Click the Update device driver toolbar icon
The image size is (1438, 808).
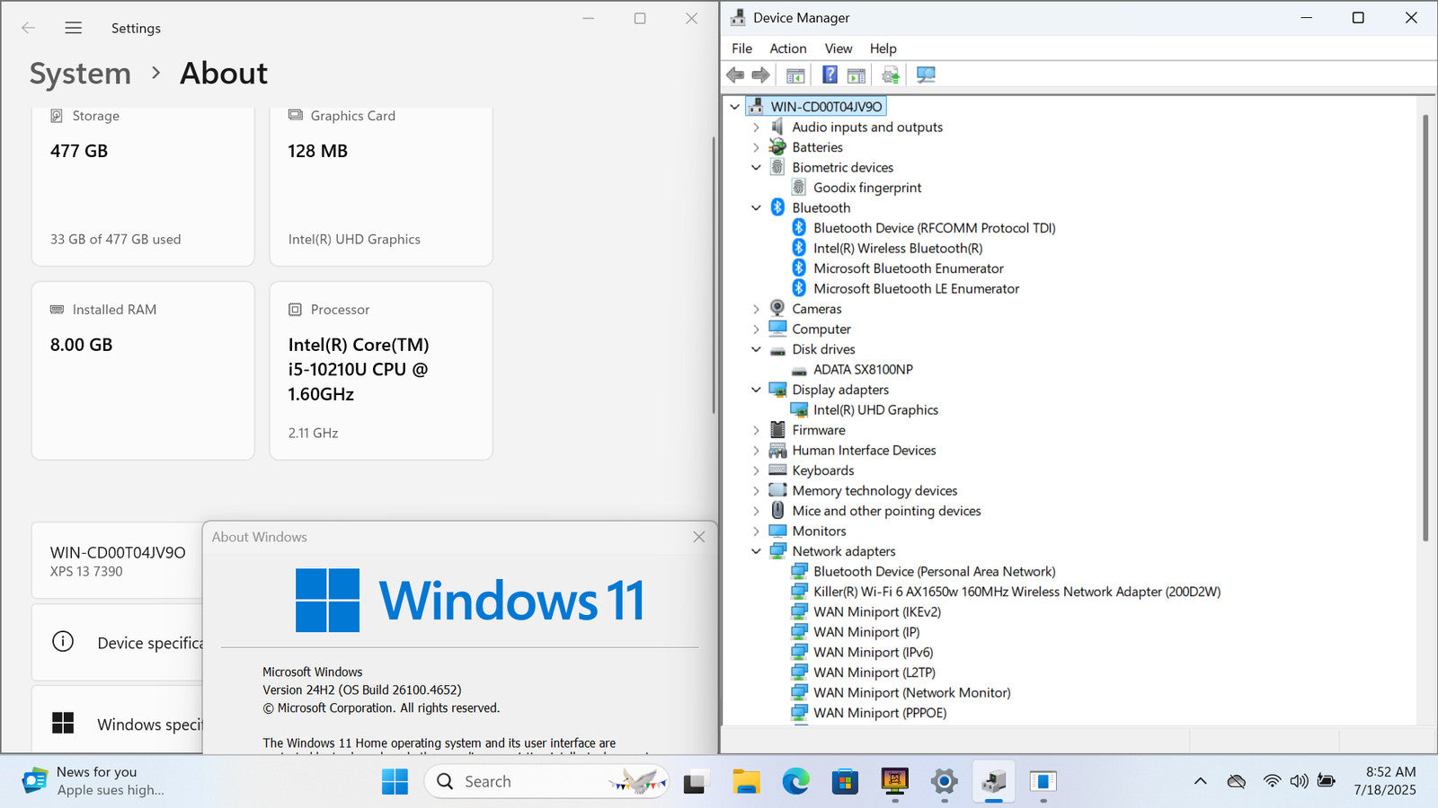tap(890, 75)
